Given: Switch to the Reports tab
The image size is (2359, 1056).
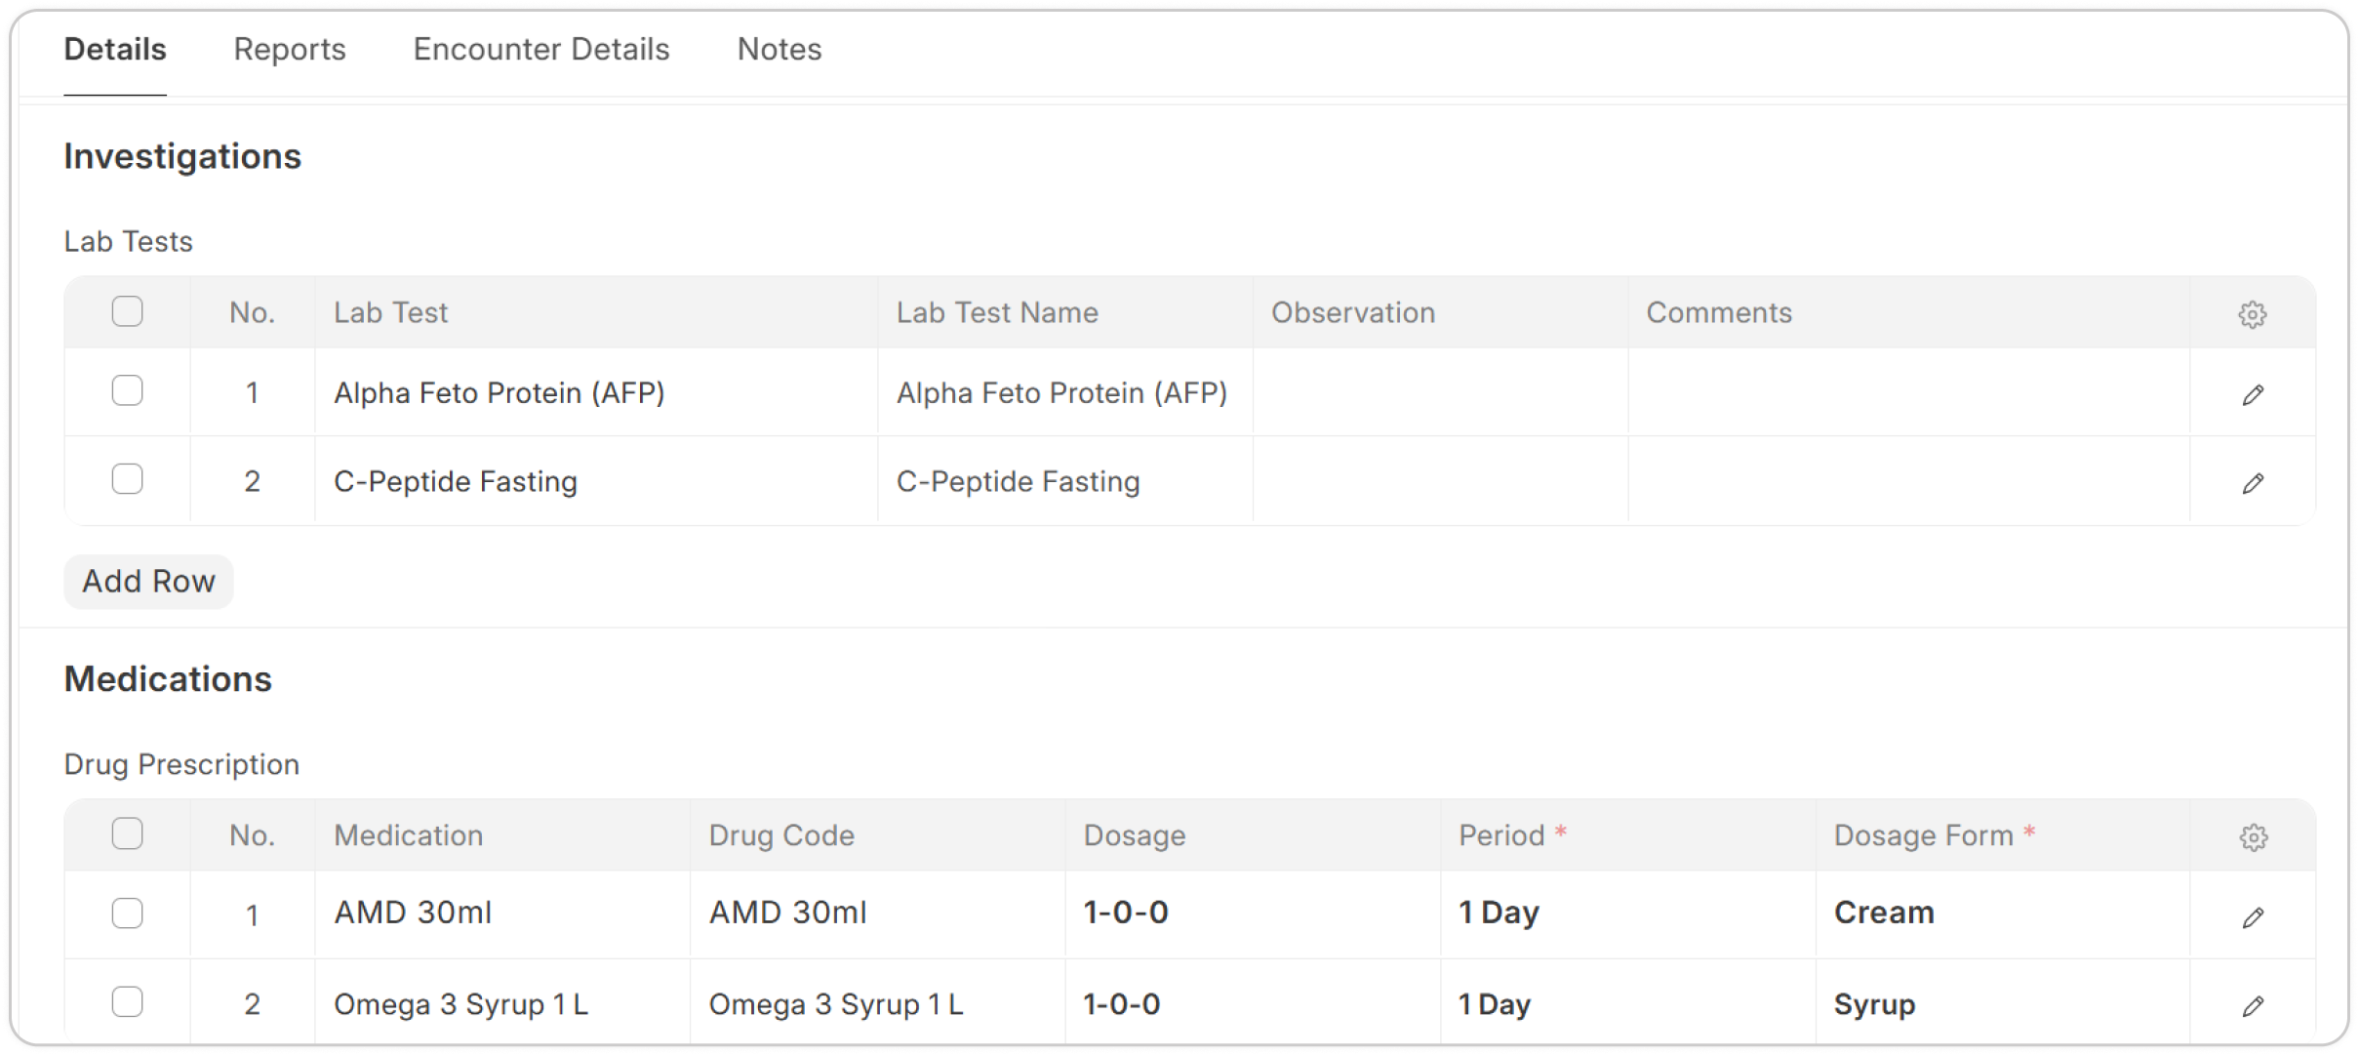Looking at the screenshot, I should [x=290, y=49].
